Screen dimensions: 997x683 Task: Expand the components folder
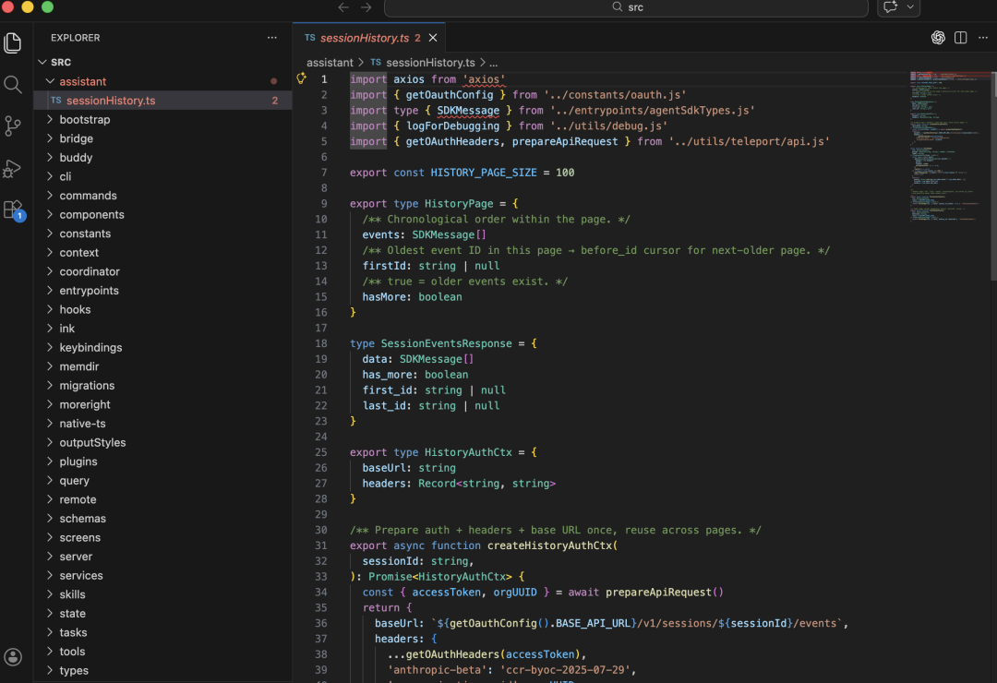[x=164, y=214]
